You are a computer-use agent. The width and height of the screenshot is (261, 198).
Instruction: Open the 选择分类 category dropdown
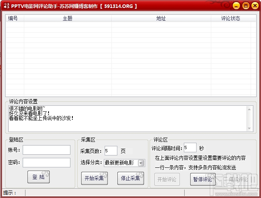(125, 163)
